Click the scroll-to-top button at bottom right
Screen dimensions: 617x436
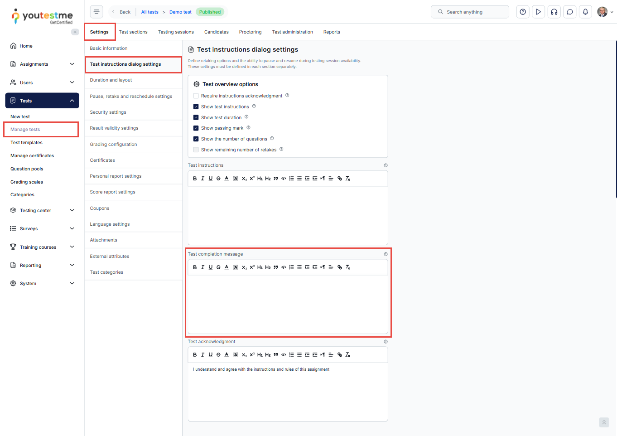coord(604,422)
